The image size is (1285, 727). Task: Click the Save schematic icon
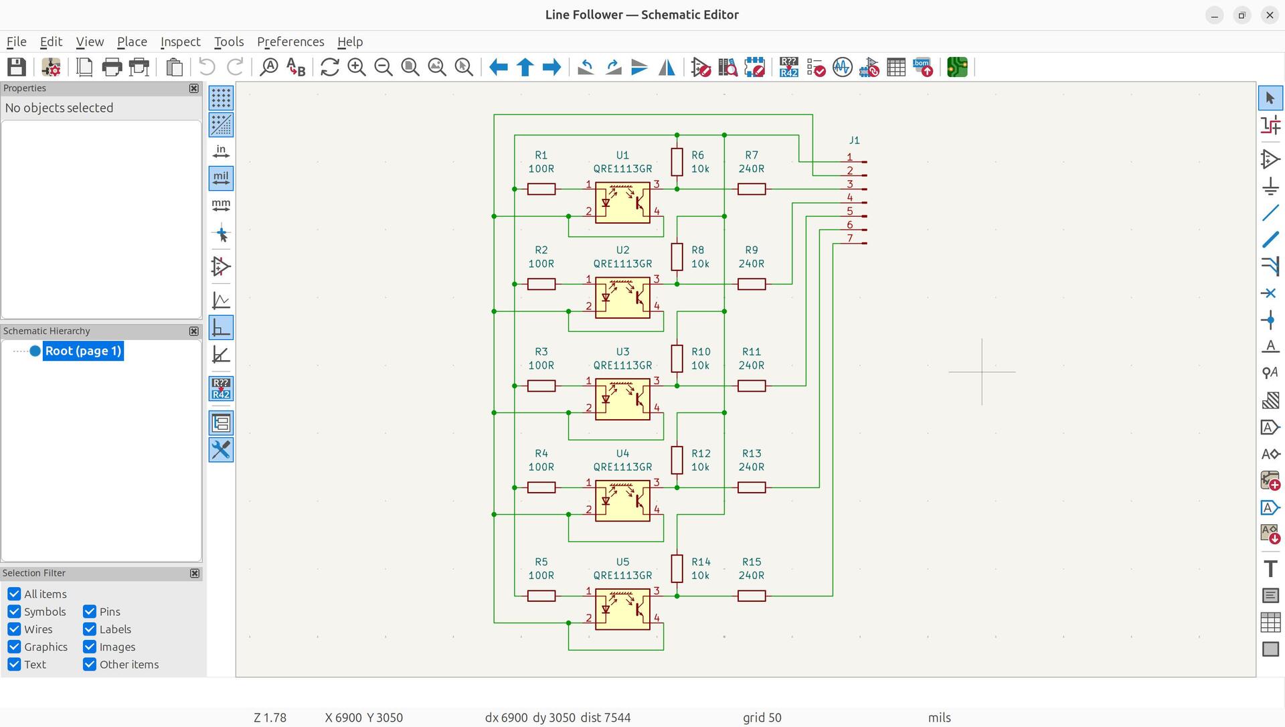[17, 67]
